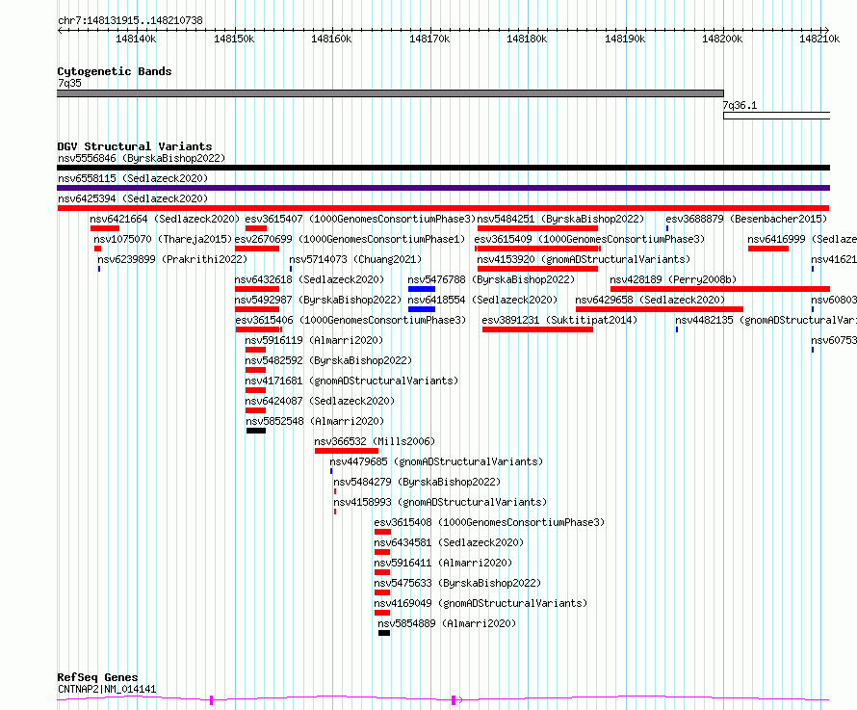
Task: Click nsv5916411 (Almarri2020) label
Action: (443, 563)
